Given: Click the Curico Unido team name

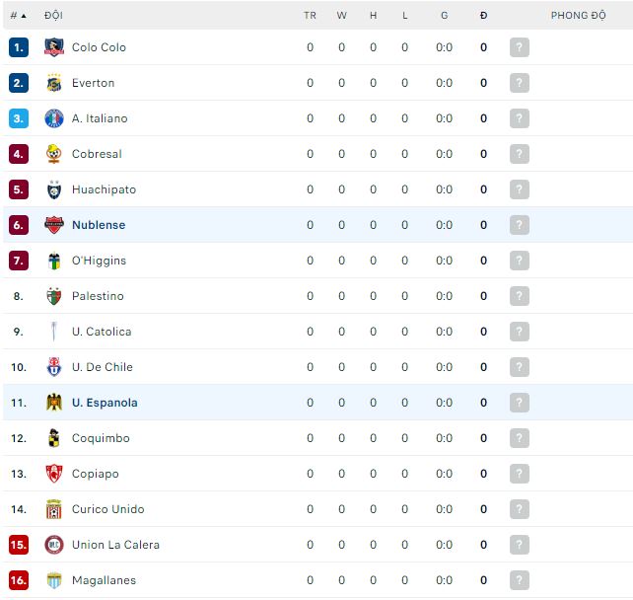Looking at the screenshot, I should coord(107,509).
